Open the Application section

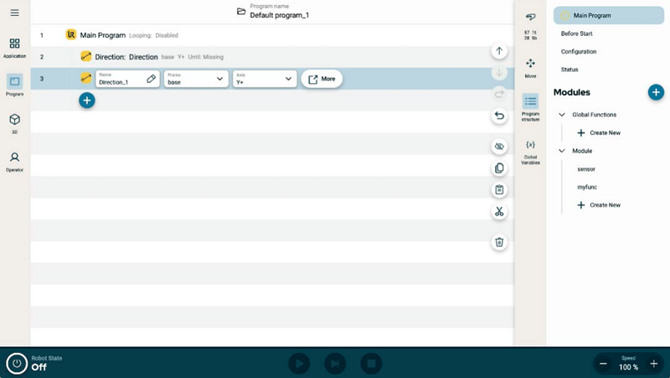click(x=14, y=48)
